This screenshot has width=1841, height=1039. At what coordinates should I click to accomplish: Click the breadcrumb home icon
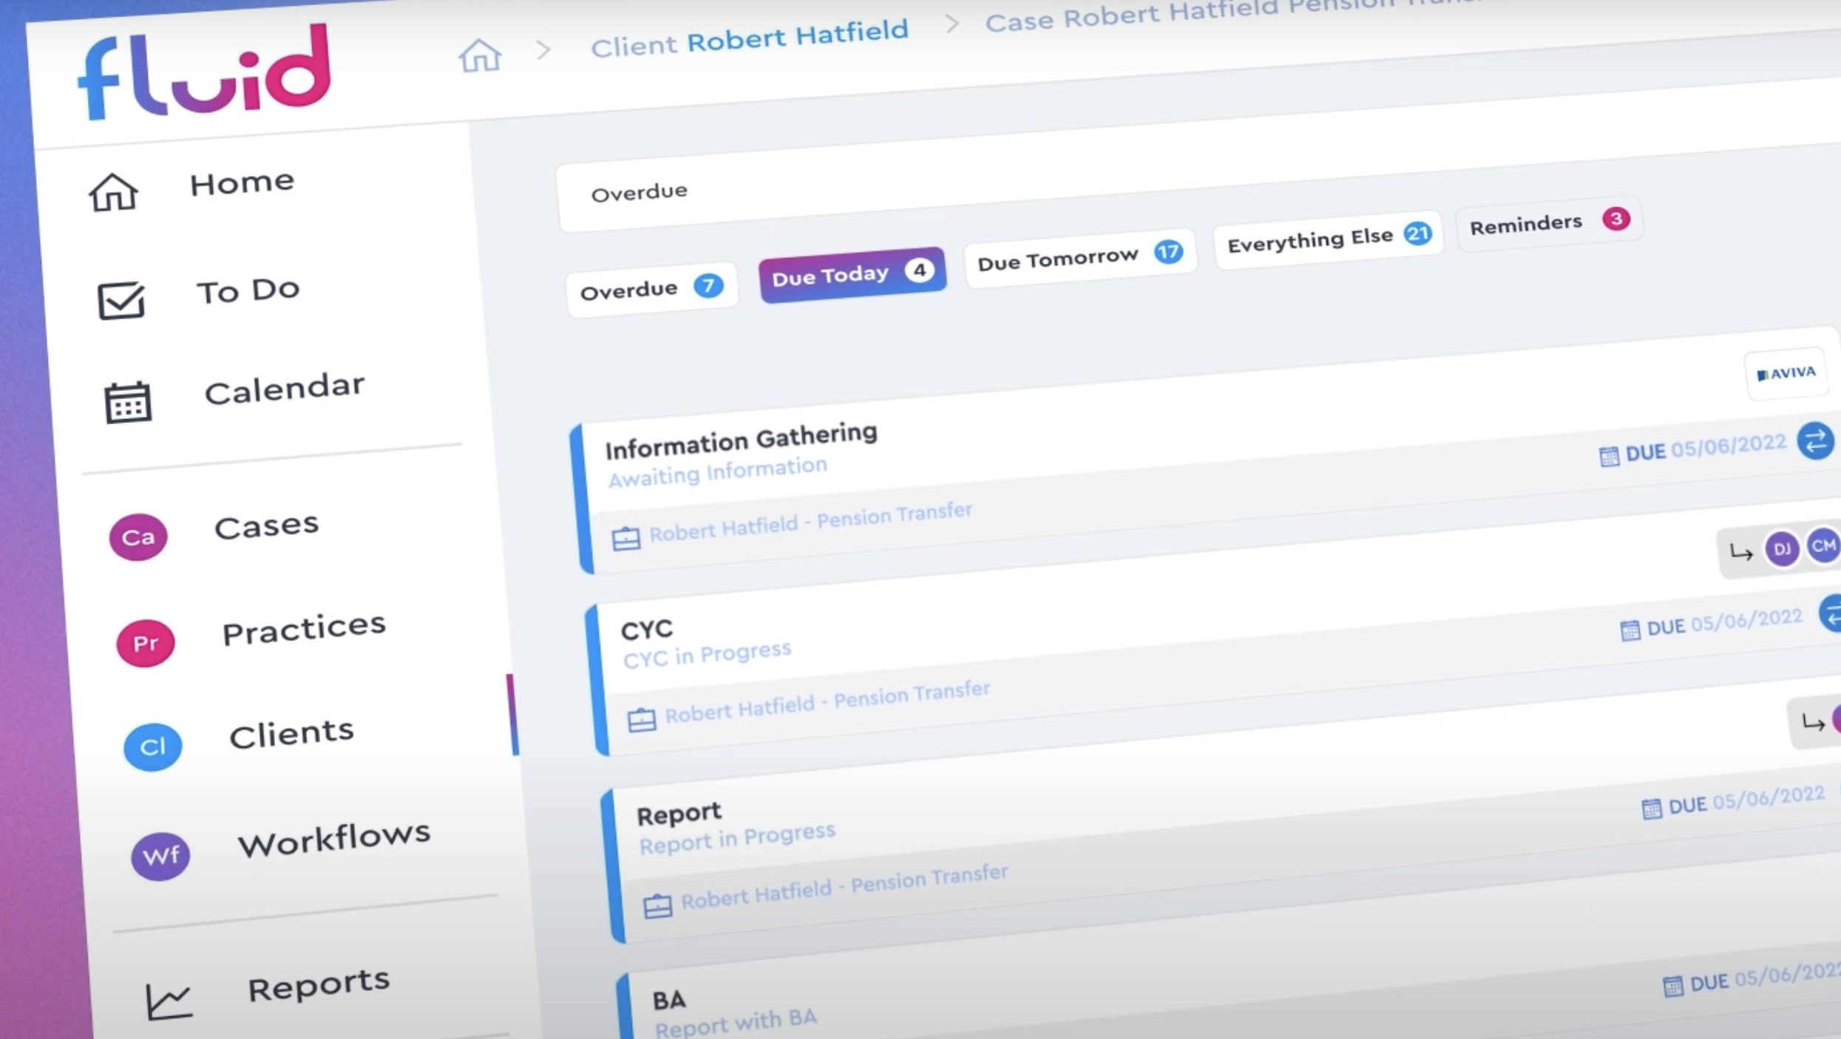tap(480, 55)
